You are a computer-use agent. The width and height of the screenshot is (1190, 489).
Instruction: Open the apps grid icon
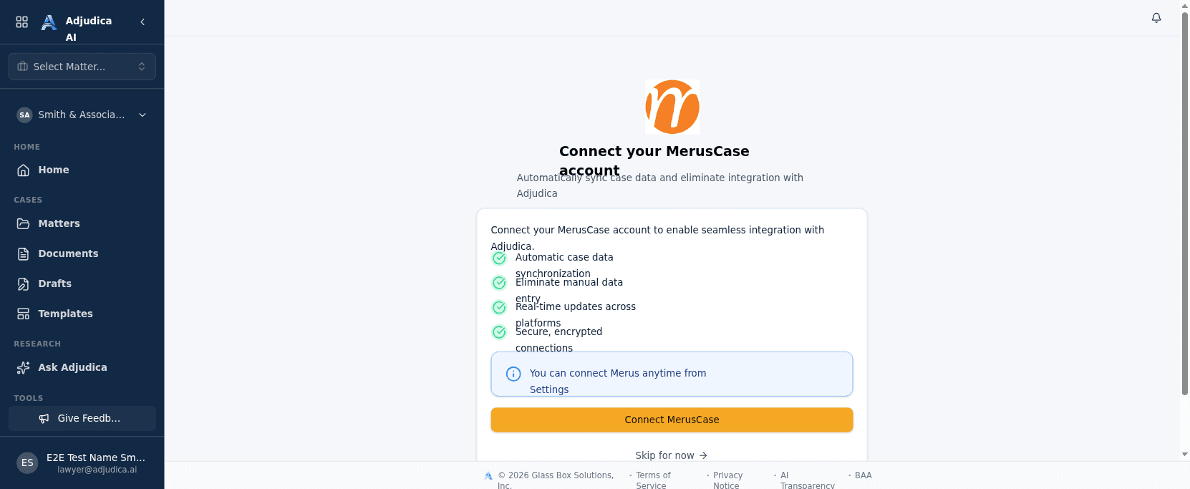[x=22, y=22]
